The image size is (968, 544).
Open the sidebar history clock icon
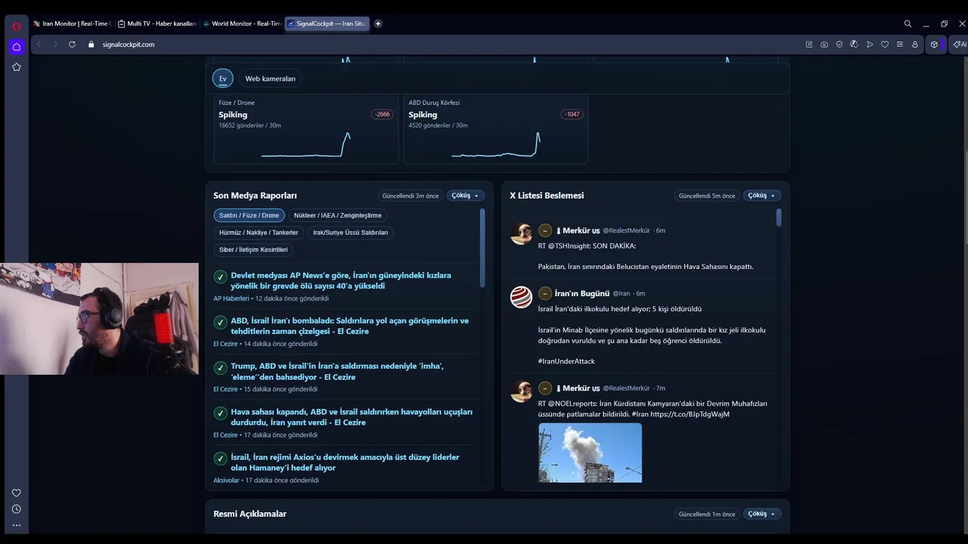16,509
